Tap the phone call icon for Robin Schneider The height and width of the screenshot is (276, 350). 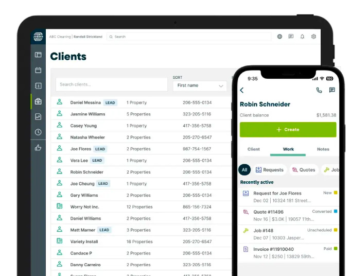319,90
